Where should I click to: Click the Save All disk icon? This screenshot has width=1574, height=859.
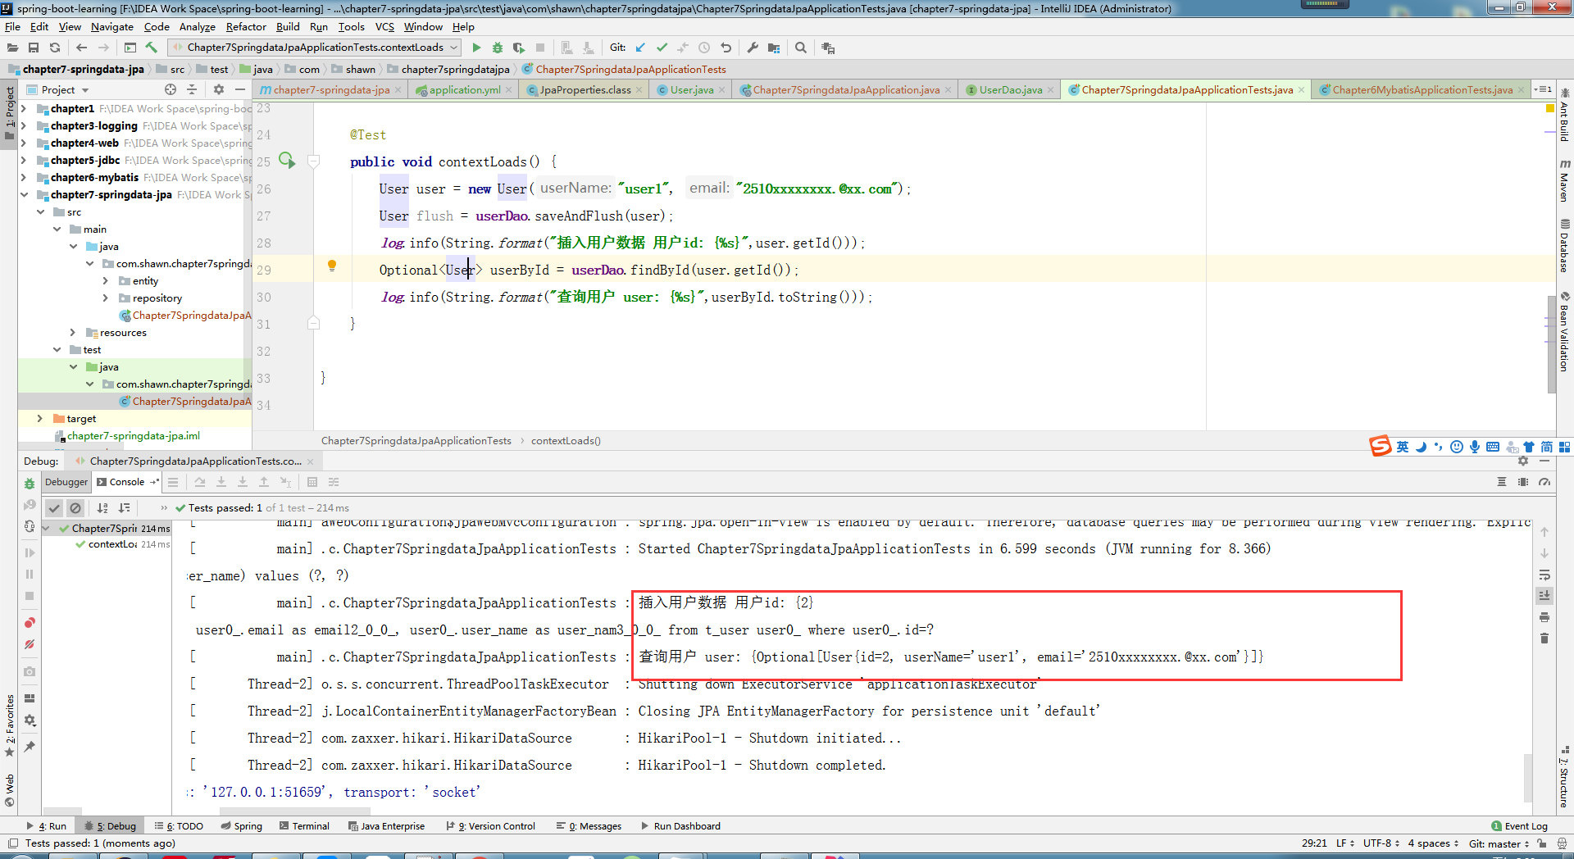[x=34, y=48]
